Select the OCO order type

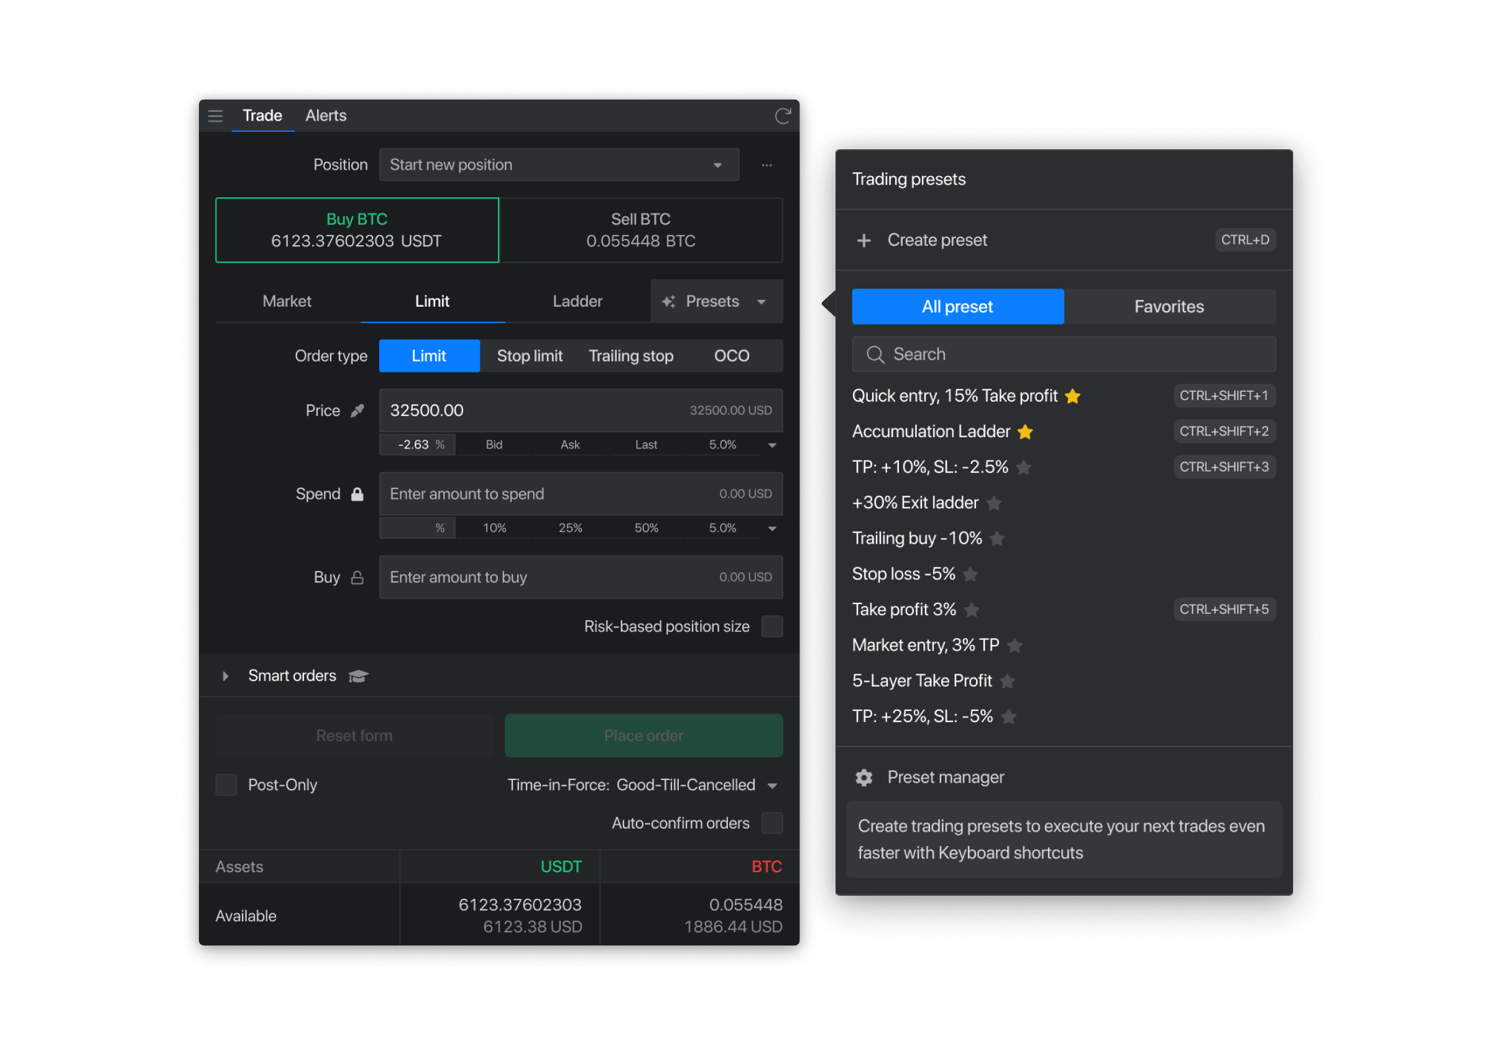click(732, 356)
